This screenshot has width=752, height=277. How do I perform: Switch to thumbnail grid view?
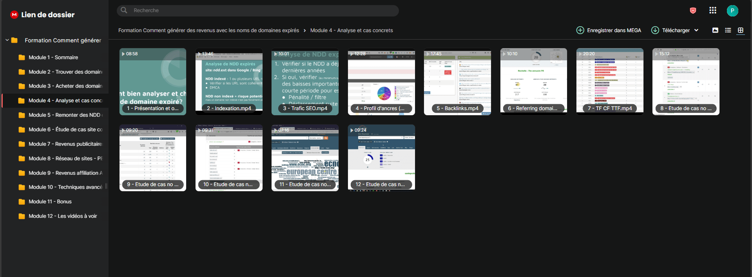[x=741, y=30]
